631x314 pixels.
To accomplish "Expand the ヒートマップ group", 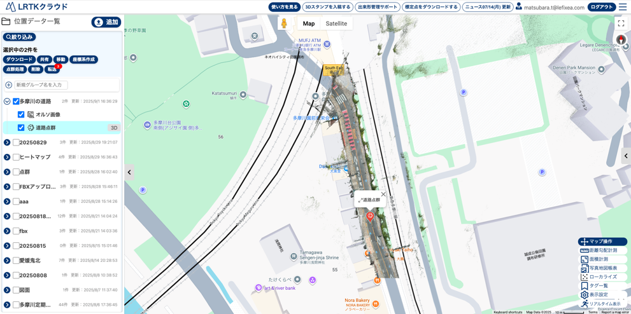I will tap(7, 157).
